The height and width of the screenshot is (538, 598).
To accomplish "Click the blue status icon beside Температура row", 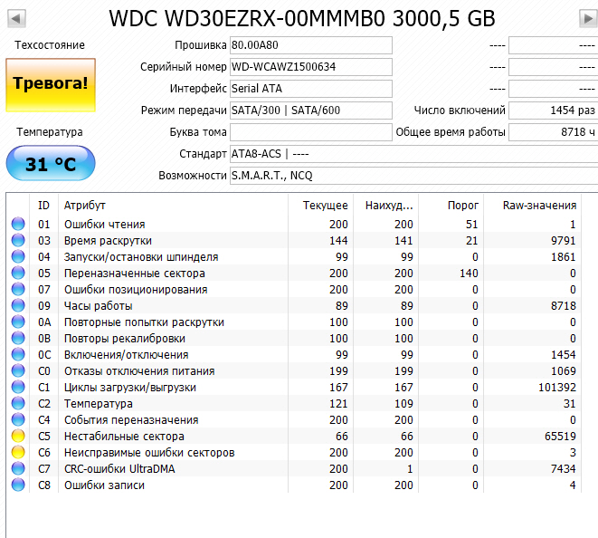I will click(x=18, y=404).
